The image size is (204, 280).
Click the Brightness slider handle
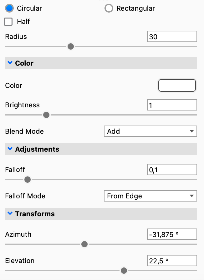(46, 115)
